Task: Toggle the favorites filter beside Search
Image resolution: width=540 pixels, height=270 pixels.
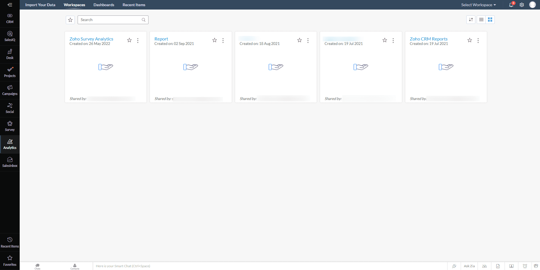Action: (70, 20)
